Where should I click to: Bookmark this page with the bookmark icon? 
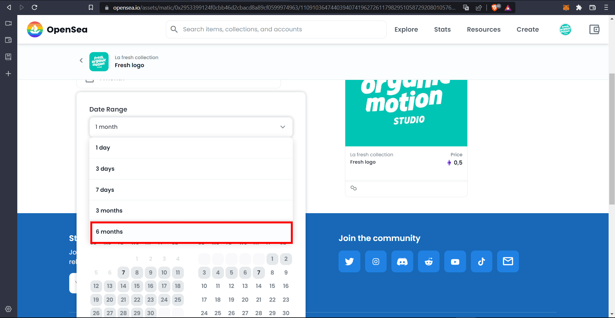tap(91, 7)
